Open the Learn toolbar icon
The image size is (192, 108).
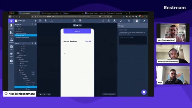point(80,21)
